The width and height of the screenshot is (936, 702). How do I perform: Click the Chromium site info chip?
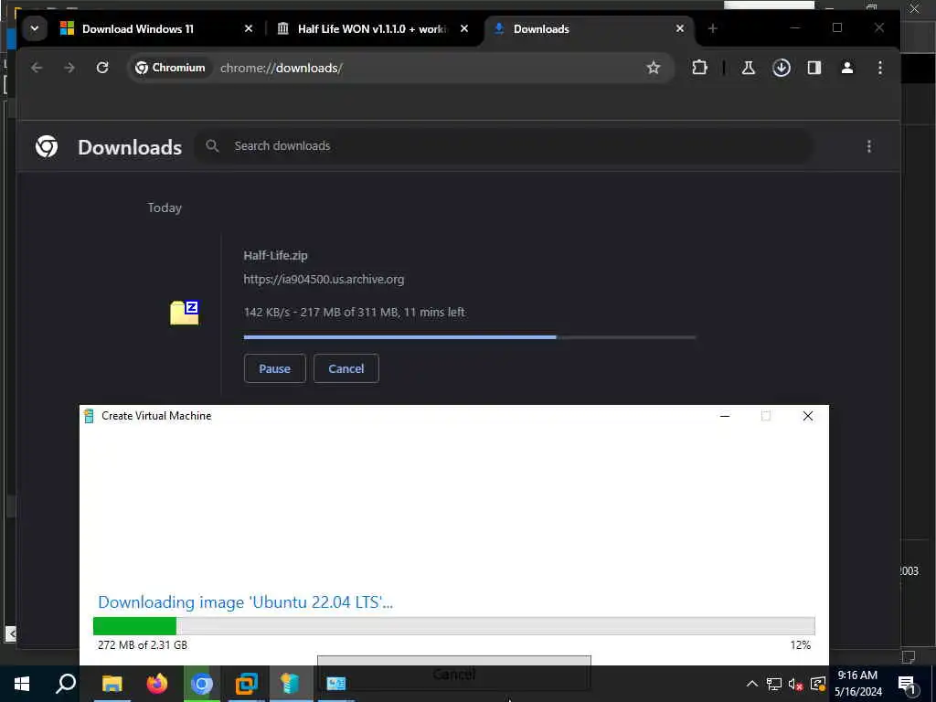tap(171, 68)
